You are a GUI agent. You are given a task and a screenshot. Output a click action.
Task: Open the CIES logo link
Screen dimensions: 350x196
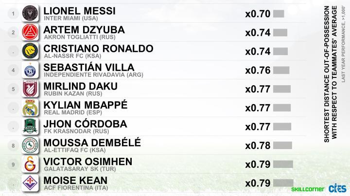tap(337, 188)
